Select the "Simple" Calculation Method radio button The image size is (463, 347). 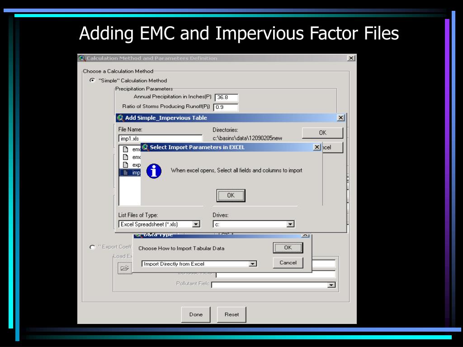pyautogui.click(x=92, y=80)
